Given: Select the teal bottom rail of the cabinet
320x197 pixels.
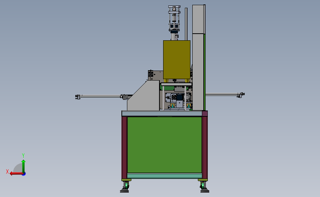Looking at the screenshot, I should tap(165, 176).
